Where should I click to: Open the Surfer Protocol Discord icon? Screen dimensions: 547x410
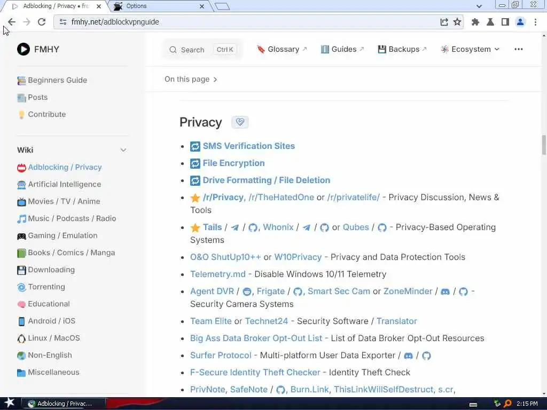(408, 356)
